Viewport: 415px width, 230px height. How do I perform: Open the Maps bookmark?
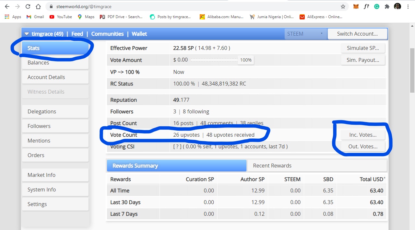click(86, 17)
